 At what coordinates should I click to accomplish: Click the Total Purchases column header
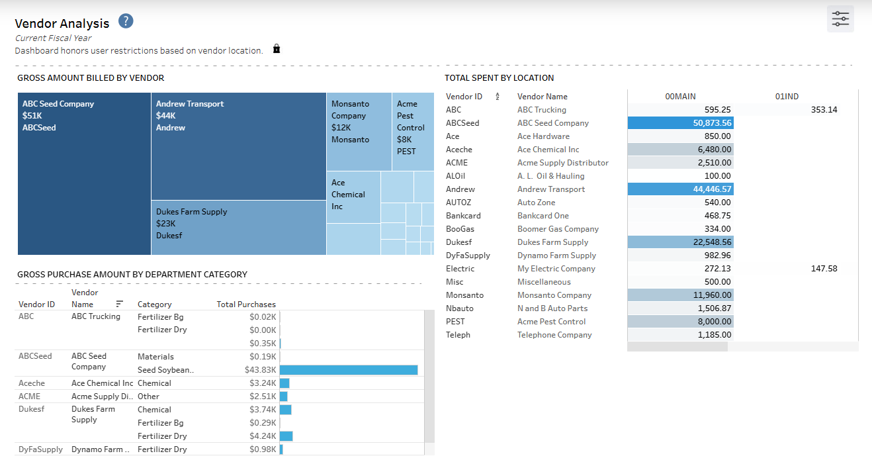click(x=246, y=304)
